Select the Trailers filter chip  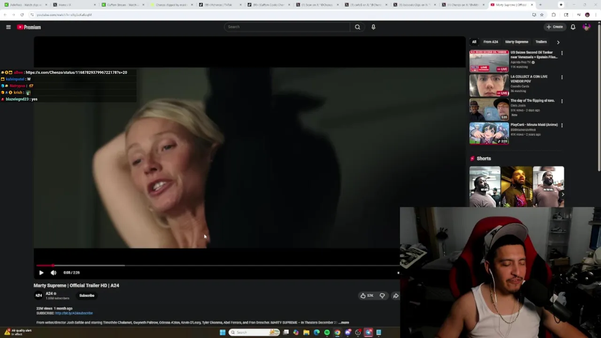coord(541,42)
